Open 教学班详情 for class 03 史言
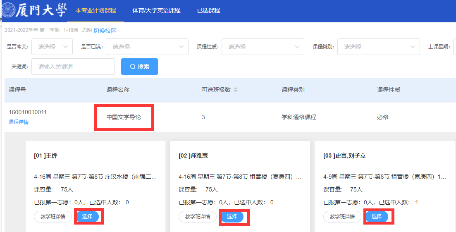This screenshot has height=232, width=456. (x=342, y=217)
